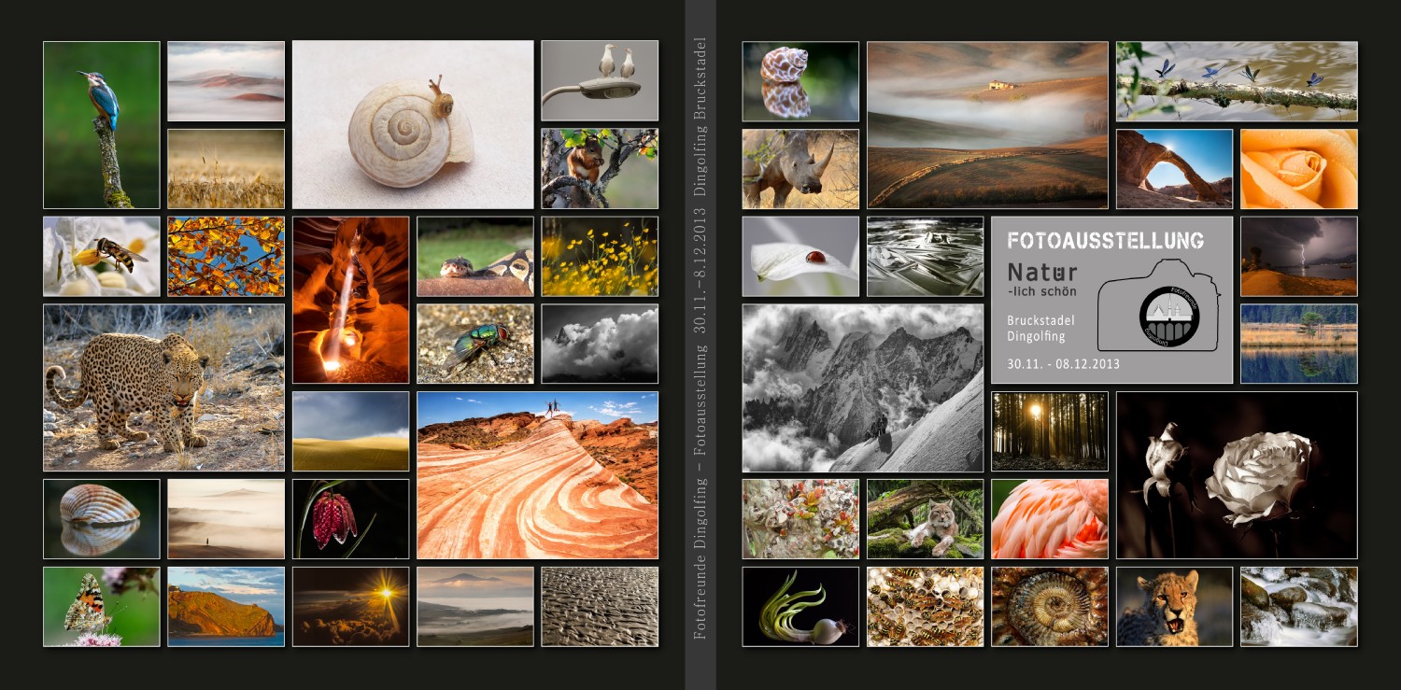Open the orange coastal cliff photo
Viewport: 1401px width, 690px height.
click(226, 607)
